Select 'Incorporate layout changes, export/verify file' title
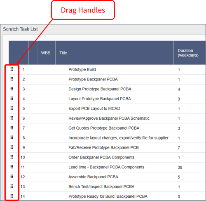 pos(118,138)
